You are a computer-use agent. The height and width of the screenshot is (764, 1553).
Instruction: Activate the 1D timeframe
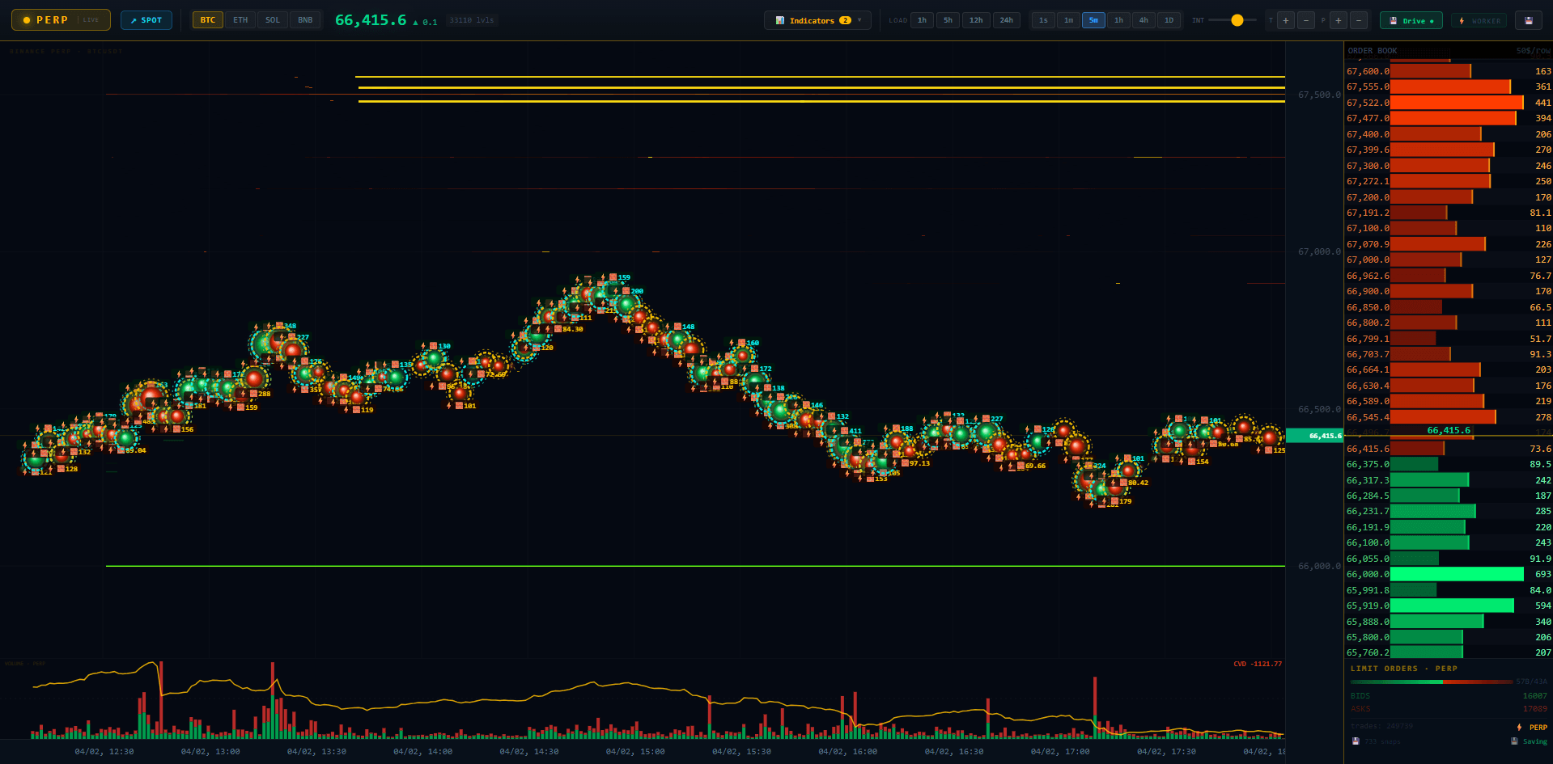point(1169,19)
